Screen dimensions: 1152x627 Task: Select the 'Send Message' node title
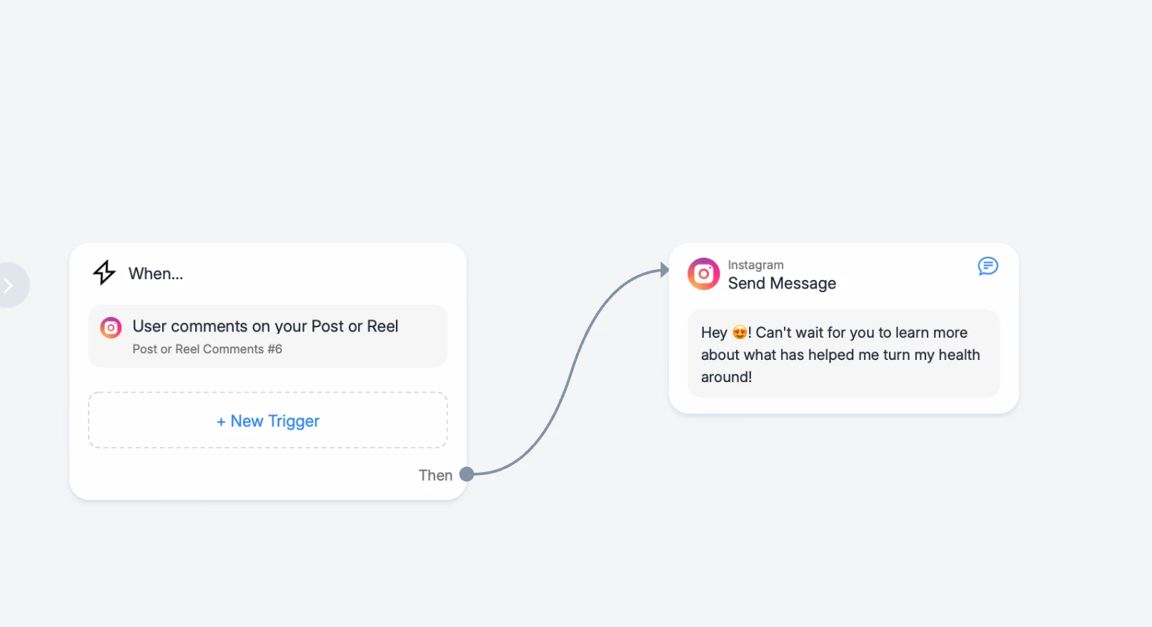[782, 284]
